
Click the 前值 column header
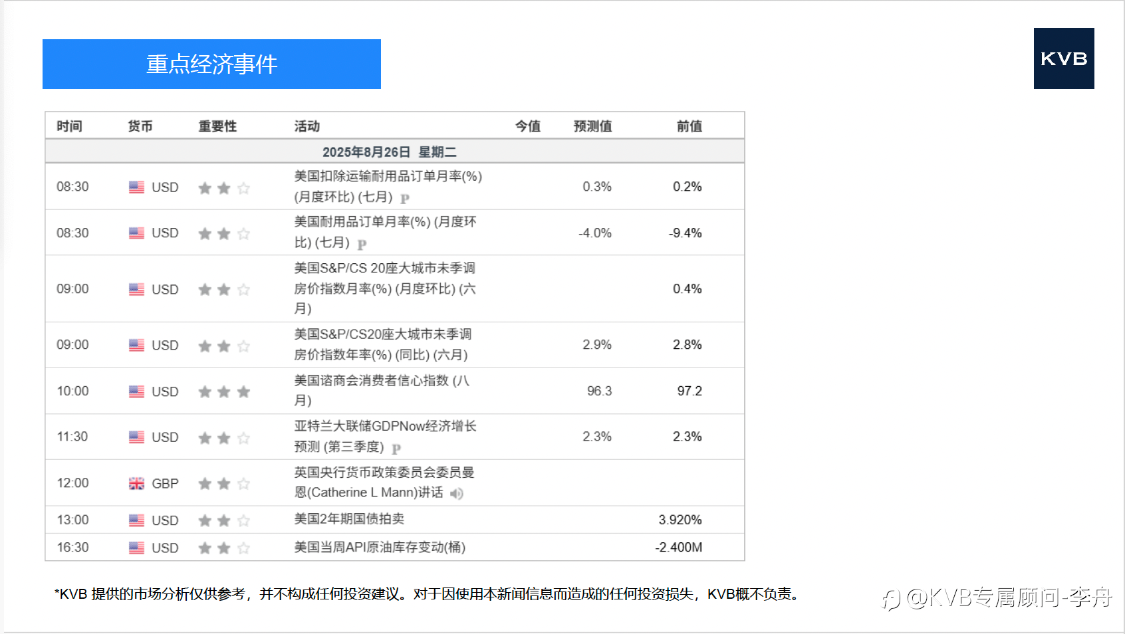pyautogui.click(x=689, y=126)
